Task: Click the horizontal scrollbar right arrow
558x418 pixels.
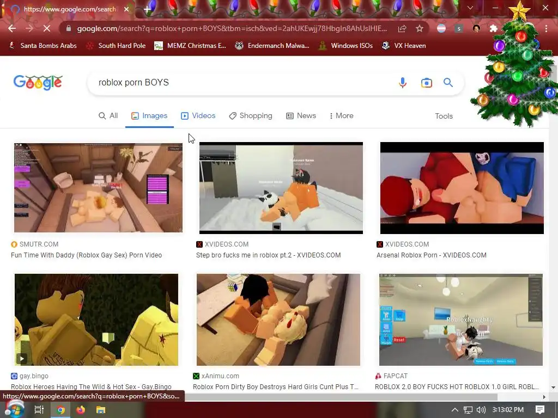Action: pyautogui.click(x=544, y=397)
